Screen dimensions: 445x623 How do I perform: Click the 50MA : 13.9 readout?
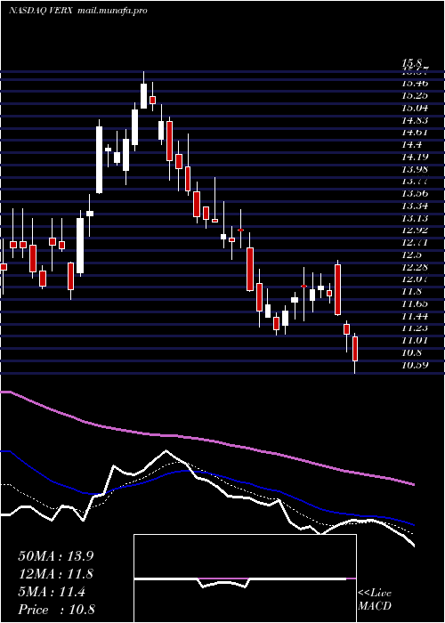click(57, 556)
